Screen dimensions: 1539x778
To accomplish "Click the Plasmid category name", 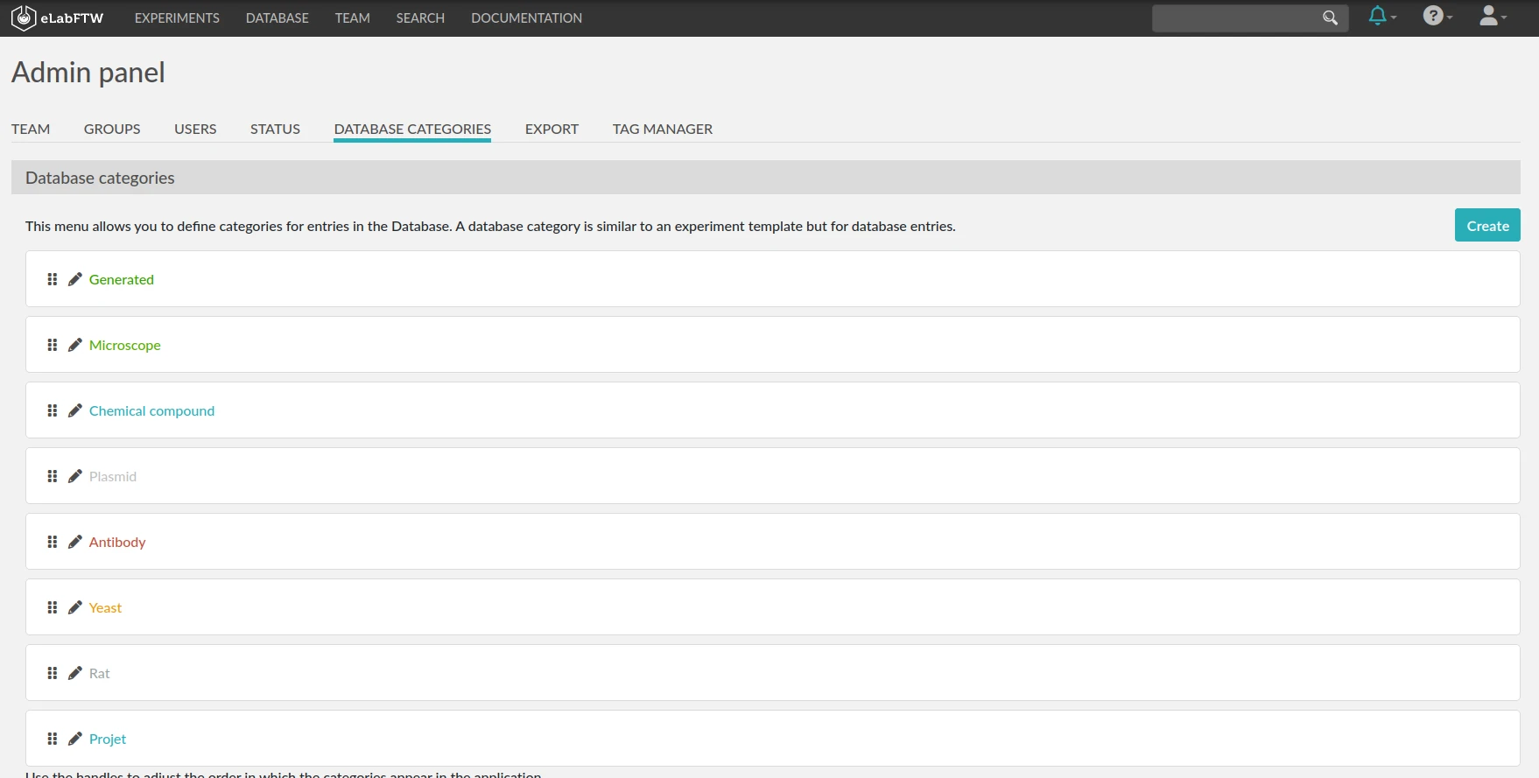I will tap(113, 476).
